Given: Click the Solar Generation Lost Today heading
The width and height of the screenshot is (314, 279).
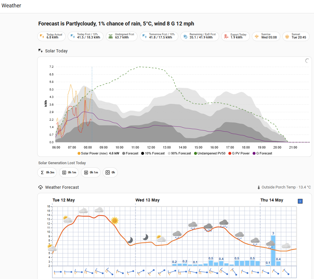Looking at the screenshot, I should click(x=62, y=163).
